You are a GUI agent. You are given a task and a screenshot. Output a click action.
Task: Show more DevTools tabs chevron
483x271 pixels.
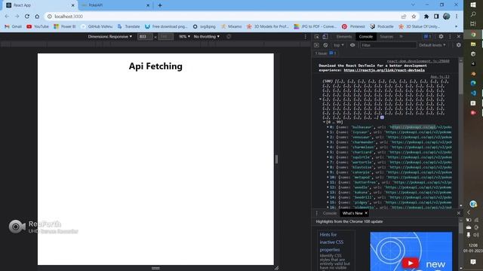click(401, 37)
